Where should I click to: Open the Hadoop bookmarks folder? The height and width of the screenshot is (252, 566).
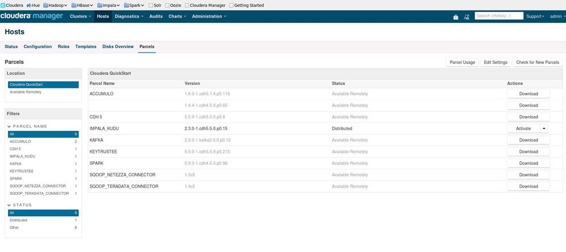(55, 6)
